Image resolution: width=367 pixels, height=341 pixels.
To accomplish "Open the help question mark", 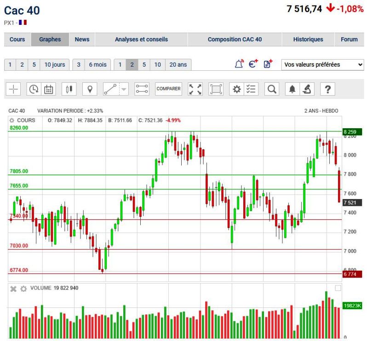I will pos(327,89).
